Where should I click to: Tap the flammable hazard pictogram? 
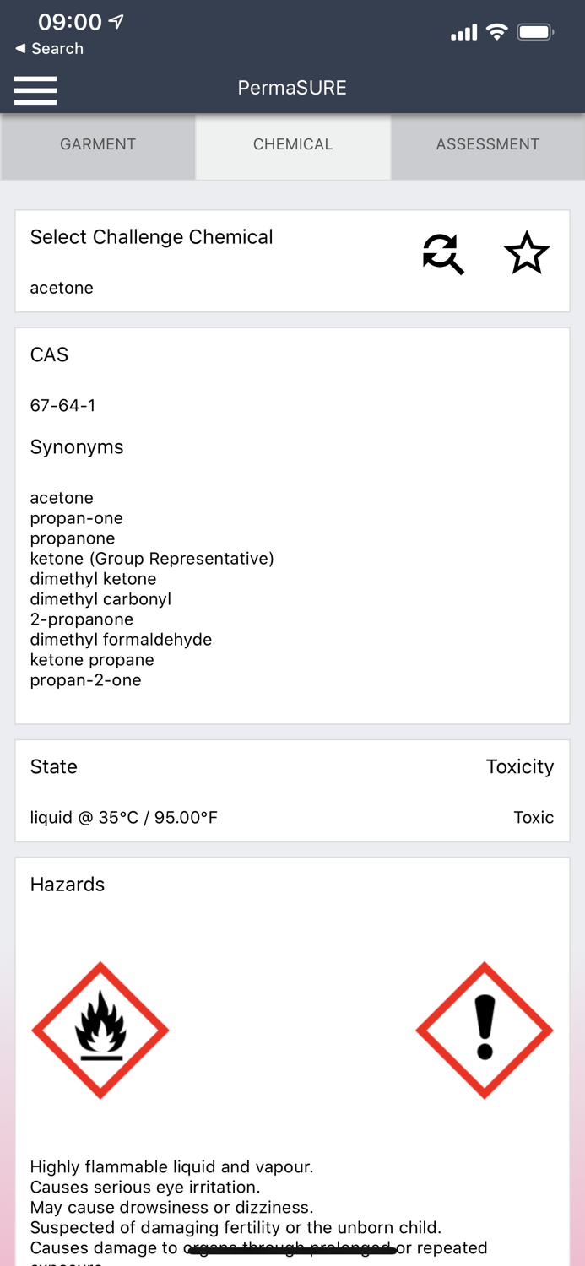pyautogui.click(x=100, y=1031)
